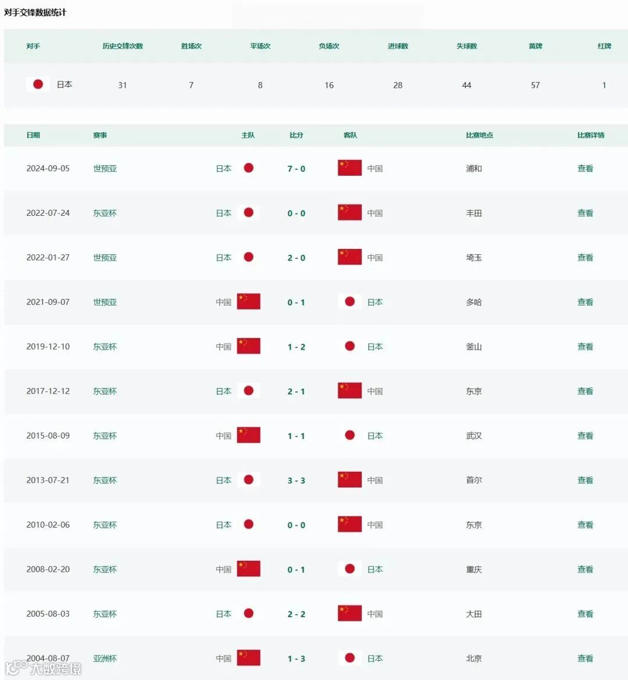The height and width of the screenshot is (680, 628).
Task: Click the 1 - 3 score
Action: (297, 658)
